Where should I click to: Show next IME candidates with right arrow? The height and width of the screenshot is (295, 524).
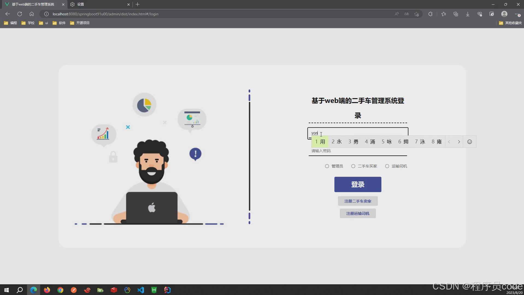tap(459, 142)
